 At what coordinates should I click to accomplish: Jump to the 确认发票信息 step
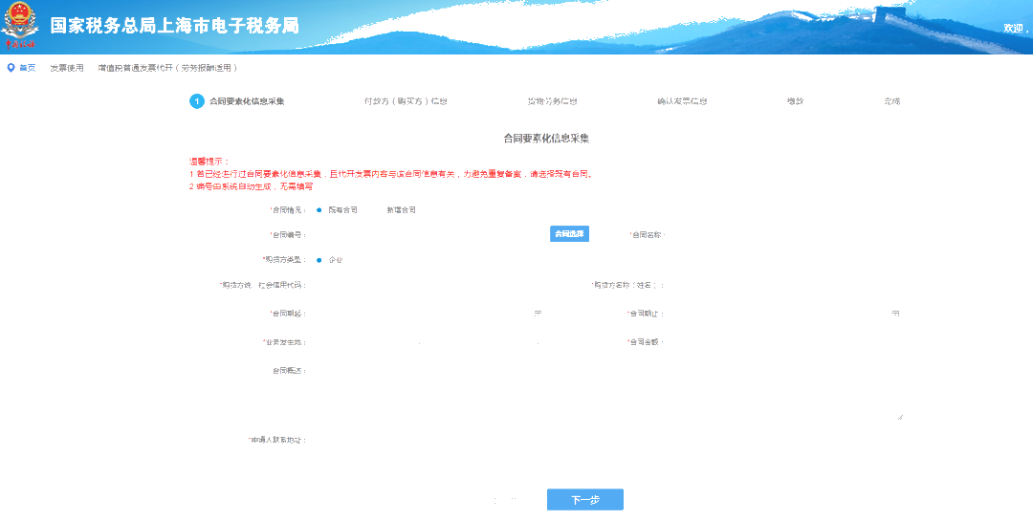(683, 101)
